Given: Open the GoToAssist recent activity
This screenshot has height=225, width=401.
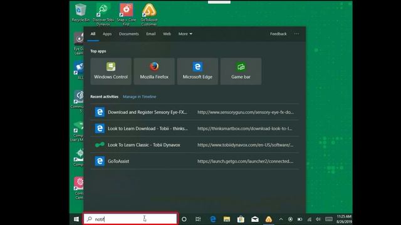Looking at the screenshot, I should click(194, 161).
